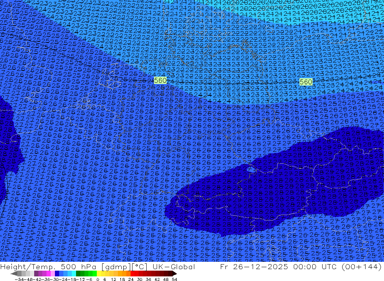Select the dark right arrow of color scale

pyautogui.click(x=175, y=274)
